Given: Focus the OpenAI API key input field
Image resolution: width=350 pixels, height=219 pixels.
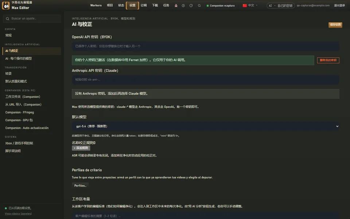Looking at the screenshot, I should pyautogui.click(x=205, y=46).
